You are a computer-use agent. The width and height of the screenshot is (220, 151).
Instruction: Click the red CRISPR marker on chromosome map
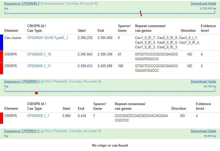[141, 15]
